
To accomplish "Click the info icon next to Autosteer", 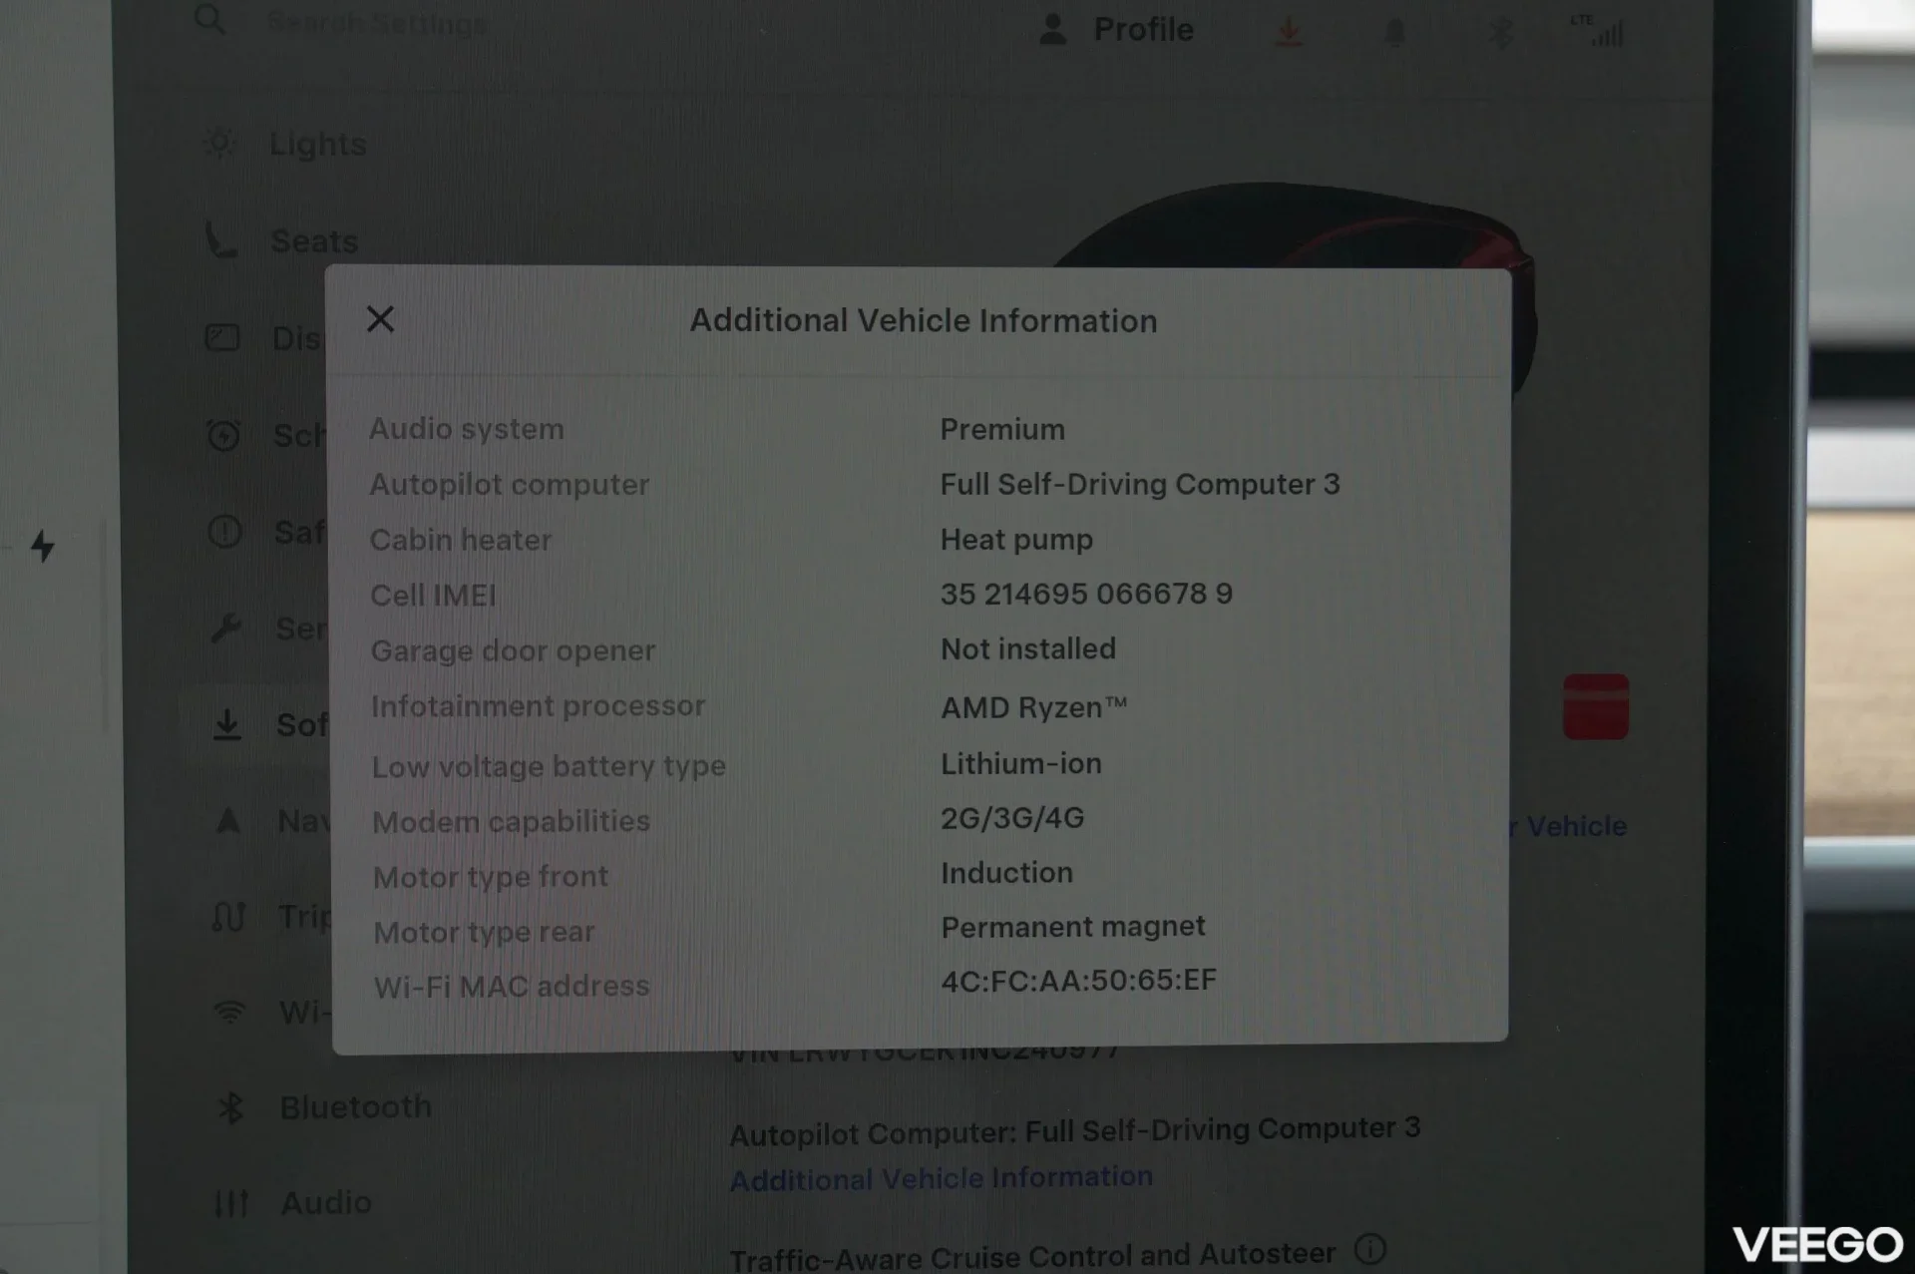I will pos(1371,1249).
